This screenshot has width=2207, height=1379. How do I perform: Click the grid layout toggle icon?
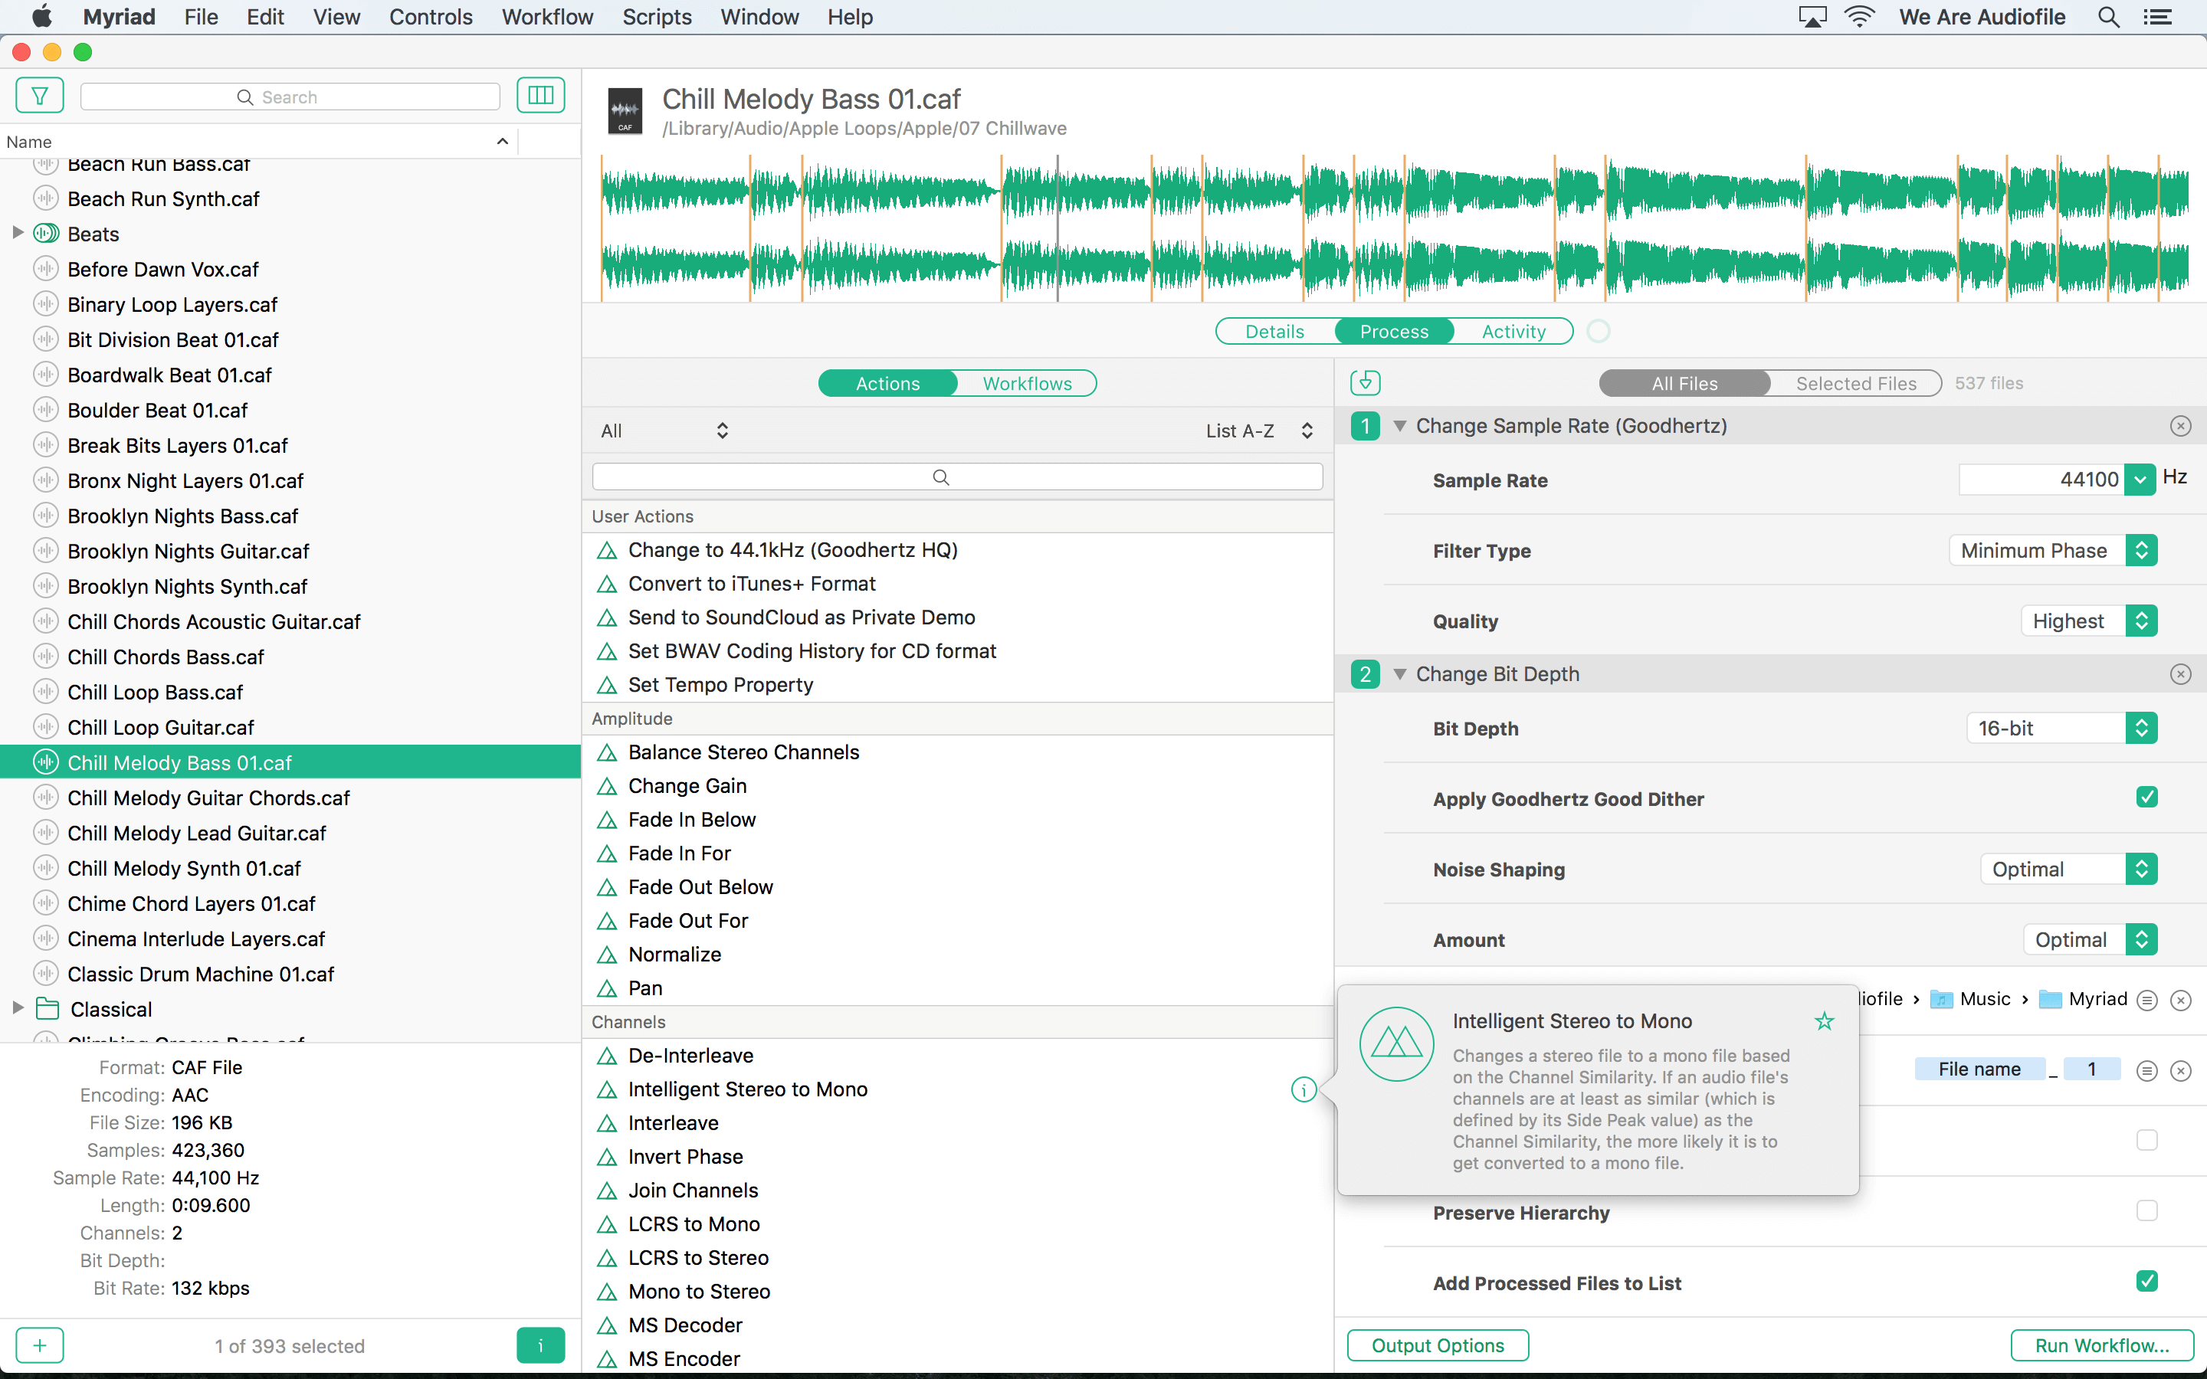[x=540, y=95]
